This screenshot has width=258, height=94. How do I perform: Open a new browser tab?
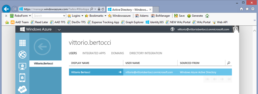click(156, 9)
